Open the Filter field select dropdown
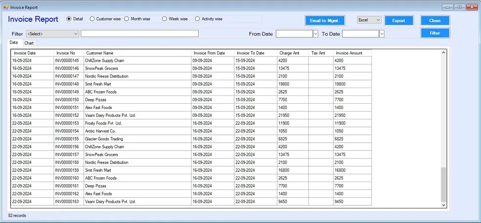Image resolution: width=481 pixels, height=223 pixels. (76, 34)
